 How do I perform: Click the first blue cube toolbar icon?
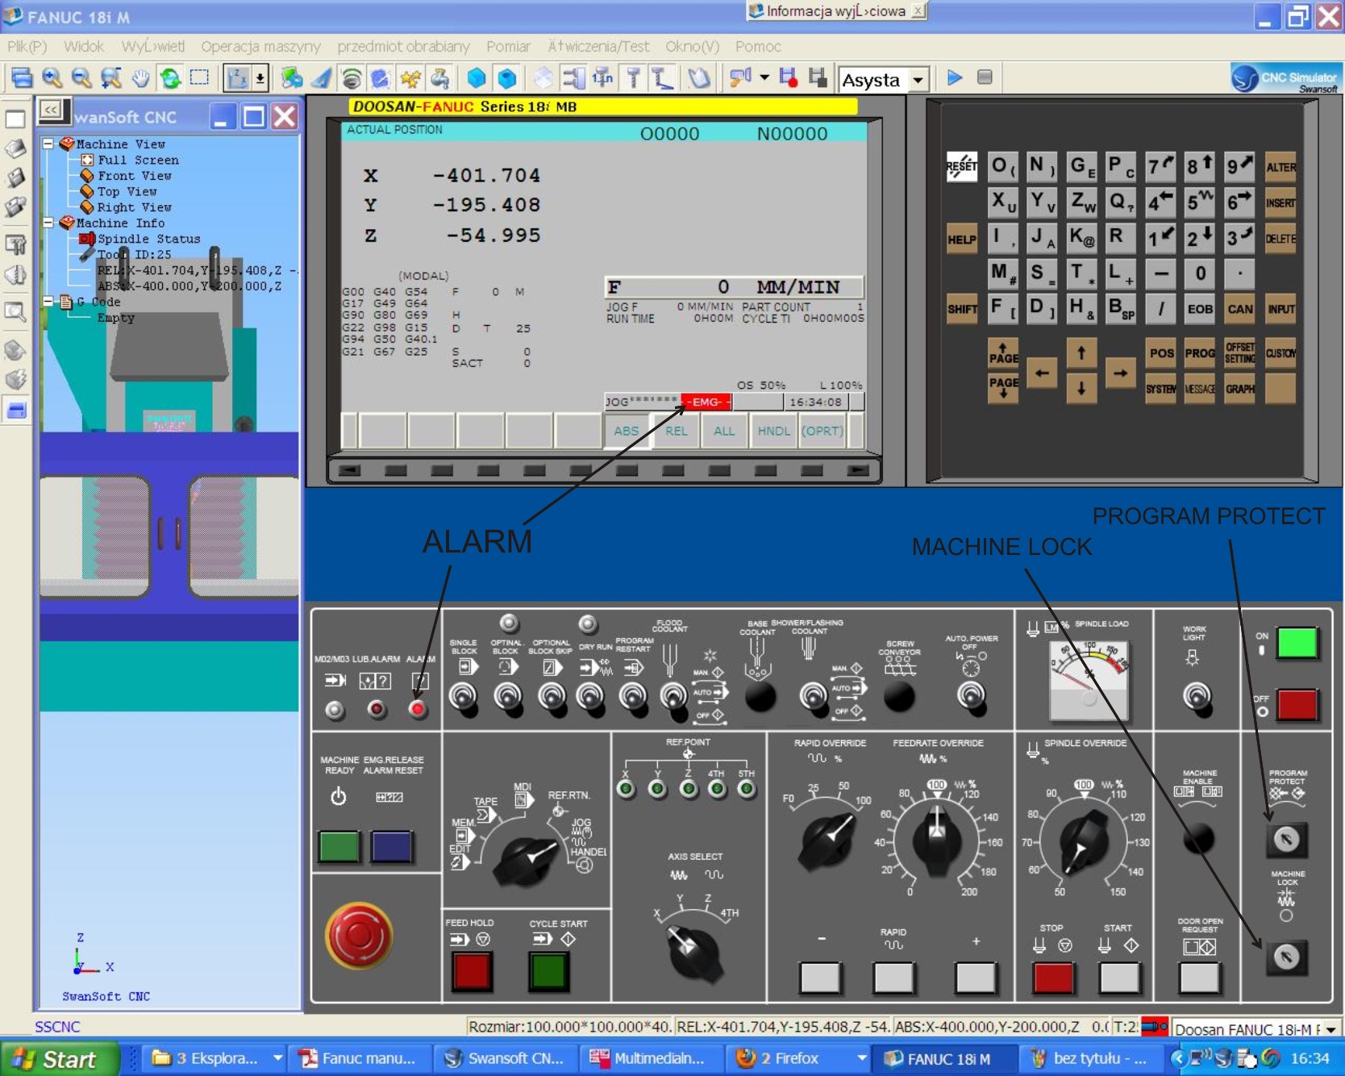click(477, 78)
